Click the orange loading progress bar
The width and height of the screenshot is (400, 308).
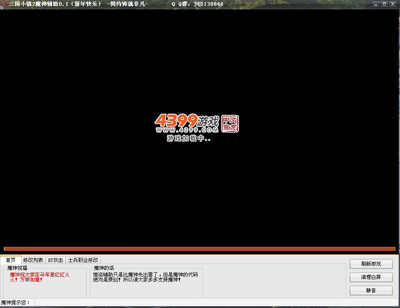(x=199, y=249)
